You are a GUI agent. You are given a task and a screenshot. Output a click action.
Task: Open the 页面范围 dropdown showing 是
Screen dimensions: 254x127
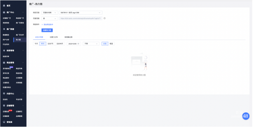pyautogui.click(x=50, y=18)
